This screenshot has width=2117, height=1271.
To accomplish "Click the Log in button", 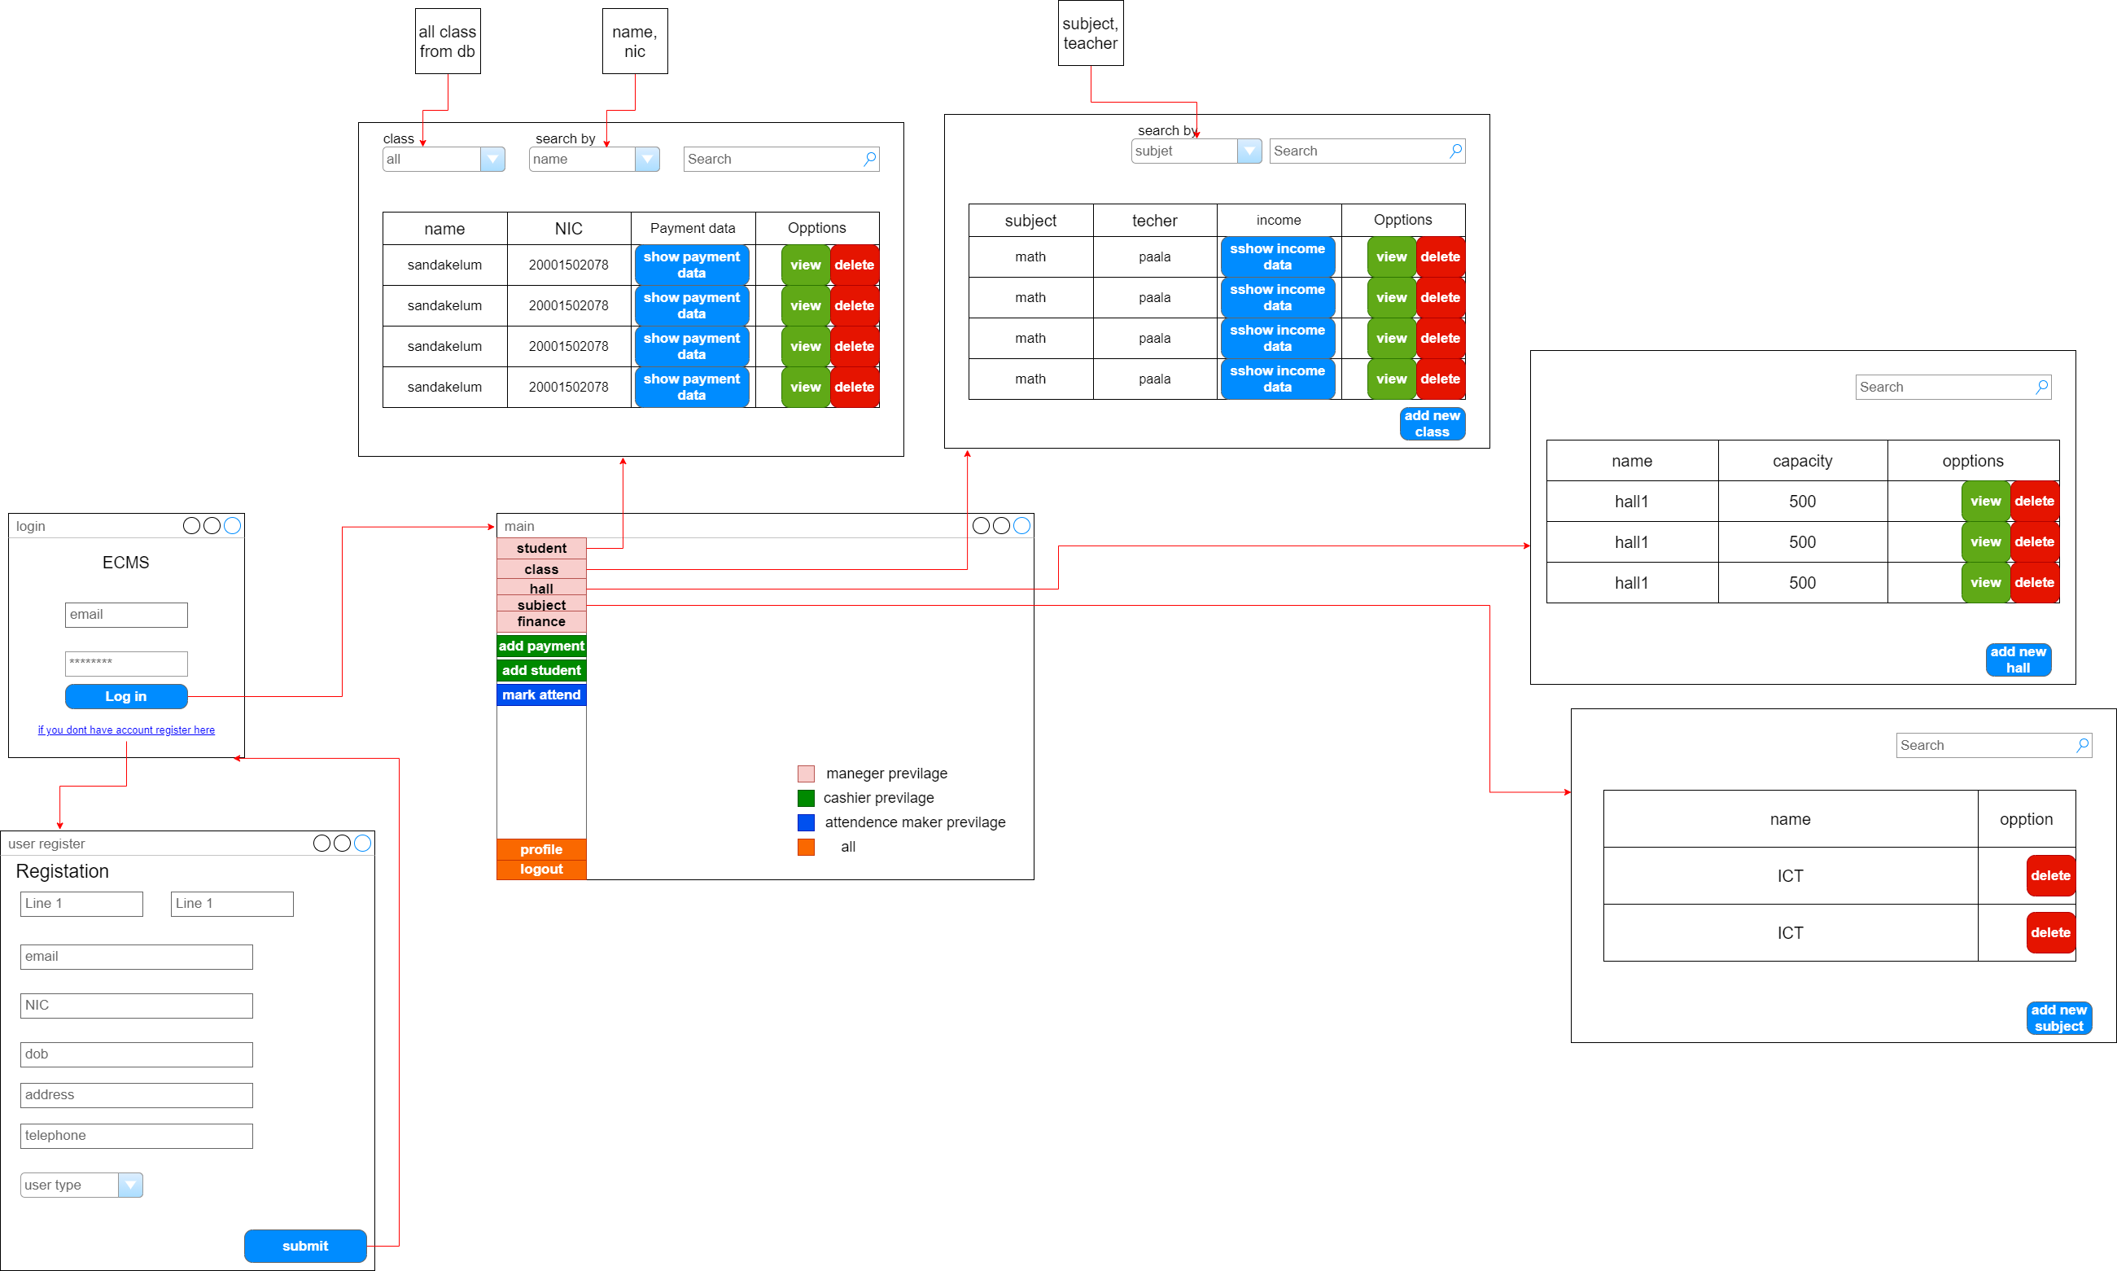I will click(x=126, y=696).
